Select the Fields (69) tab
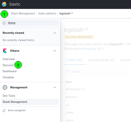This screenshot has width=131, height=122. click(74, 60)
